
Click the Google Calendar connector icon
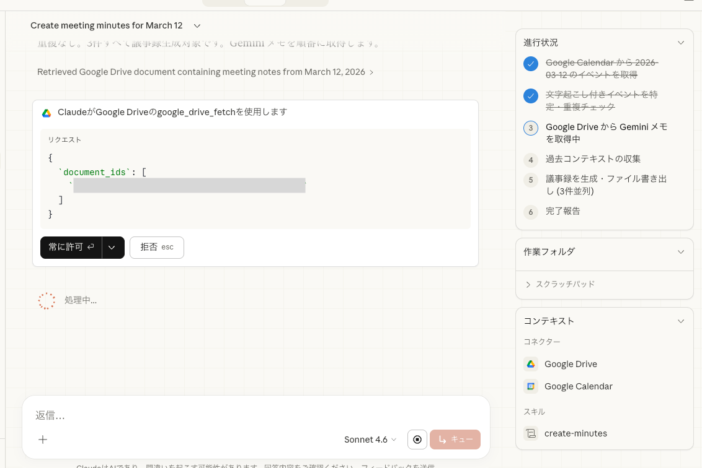531,386
